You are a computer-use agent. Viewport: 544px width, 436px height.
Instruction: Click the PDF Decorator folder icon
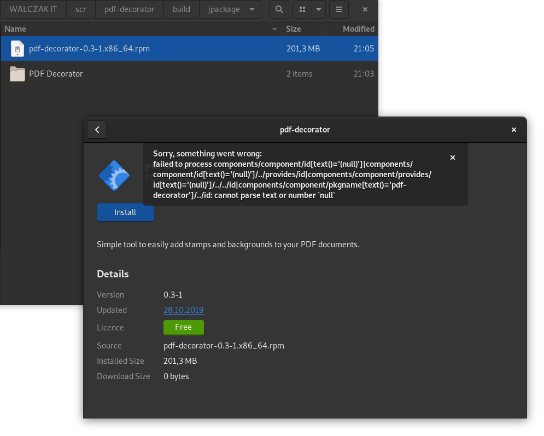point(17,74)
